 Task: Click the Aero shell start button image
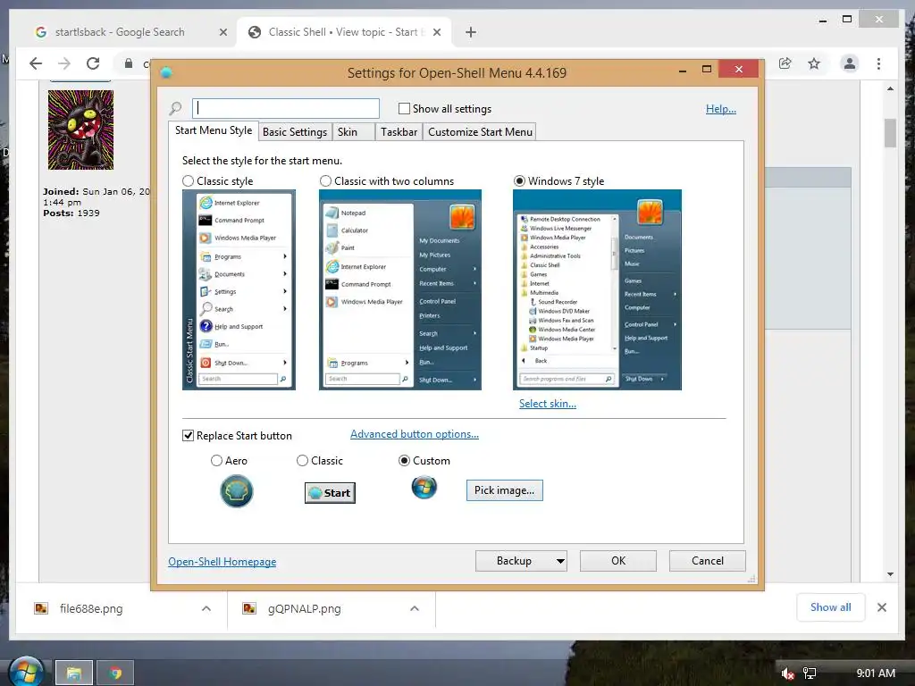(x=236, y=491)
